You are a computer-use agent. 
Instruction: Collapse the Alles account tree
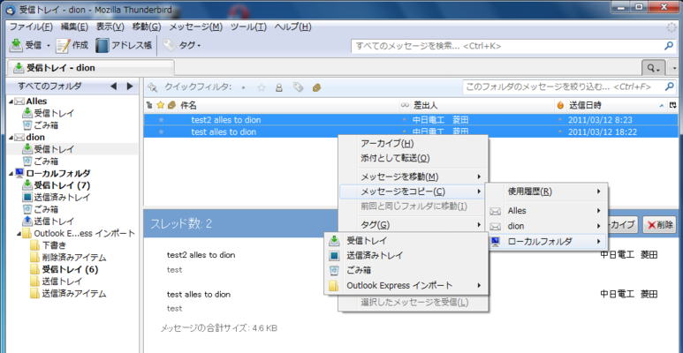click(x=11, y=101)
